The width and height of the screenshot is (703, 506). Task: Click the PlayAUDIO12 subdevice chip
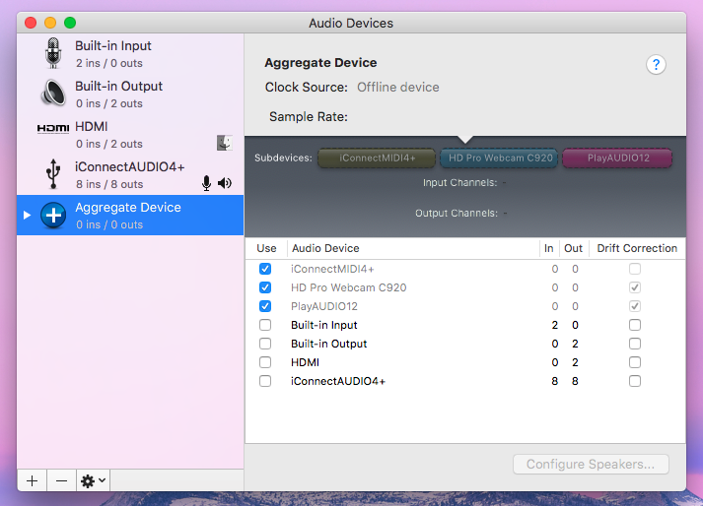click(617, 158)
